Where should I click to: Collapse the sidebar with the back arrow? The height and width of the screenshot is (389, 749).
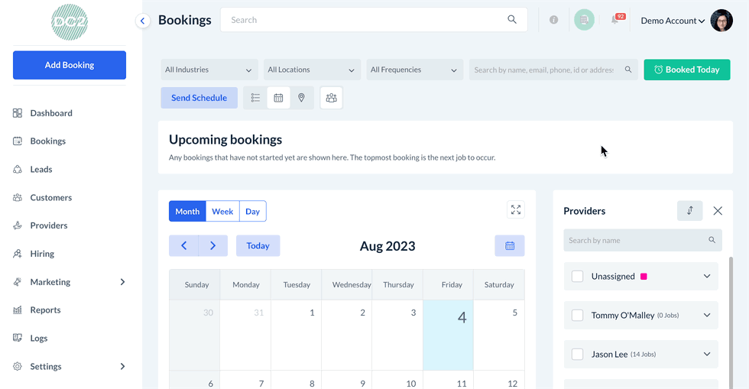(142, 21)
